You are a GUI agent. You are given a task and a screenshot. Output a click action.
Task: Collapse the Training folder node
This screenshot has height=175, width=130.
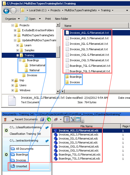coord(17,55)
